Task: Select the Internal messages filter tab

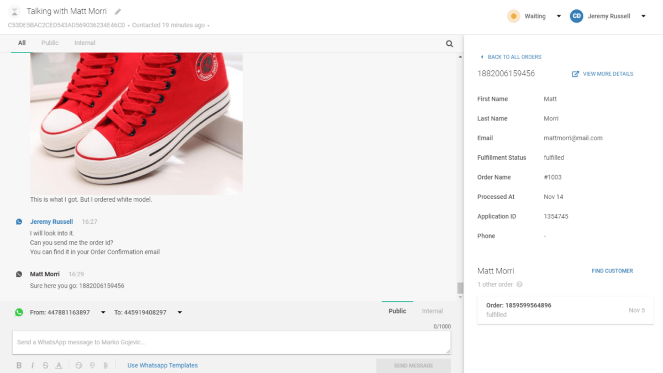Action: tap(85, 43)
